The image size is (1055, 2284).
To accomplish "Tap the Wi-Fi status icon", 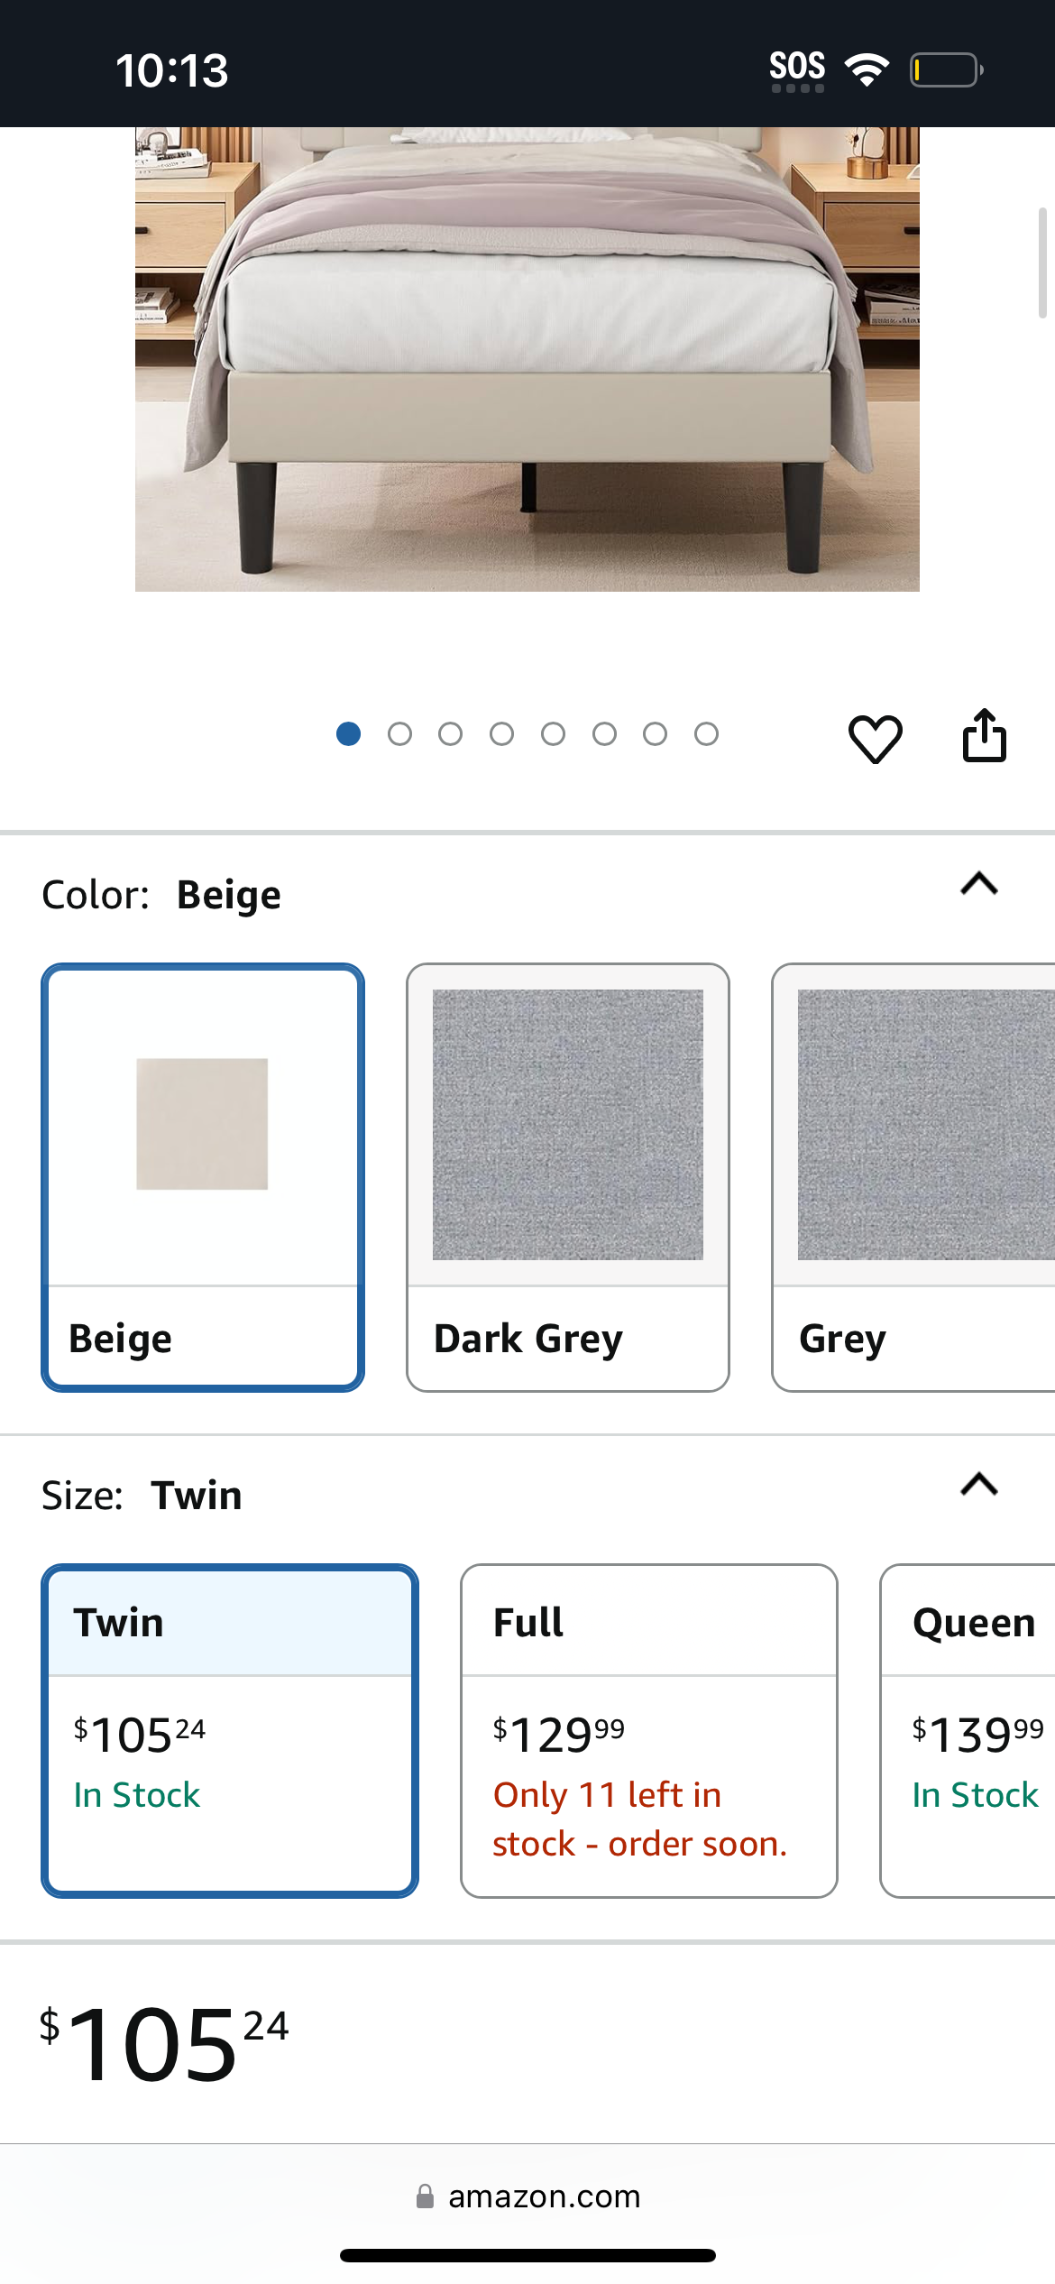I will point(867,69).
